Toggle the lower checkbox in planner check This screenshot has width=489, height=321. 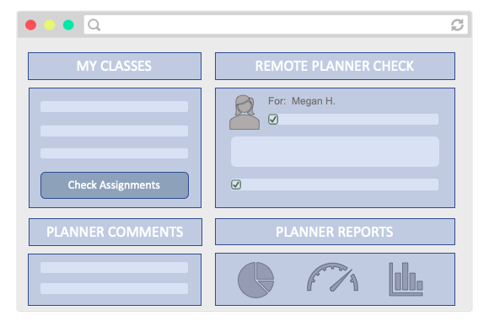pyautogui.click(x=236, y=185)
